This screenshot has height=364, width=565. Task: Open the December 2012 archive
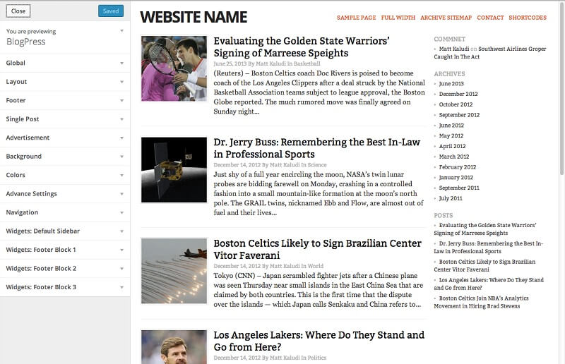[458, 94]
